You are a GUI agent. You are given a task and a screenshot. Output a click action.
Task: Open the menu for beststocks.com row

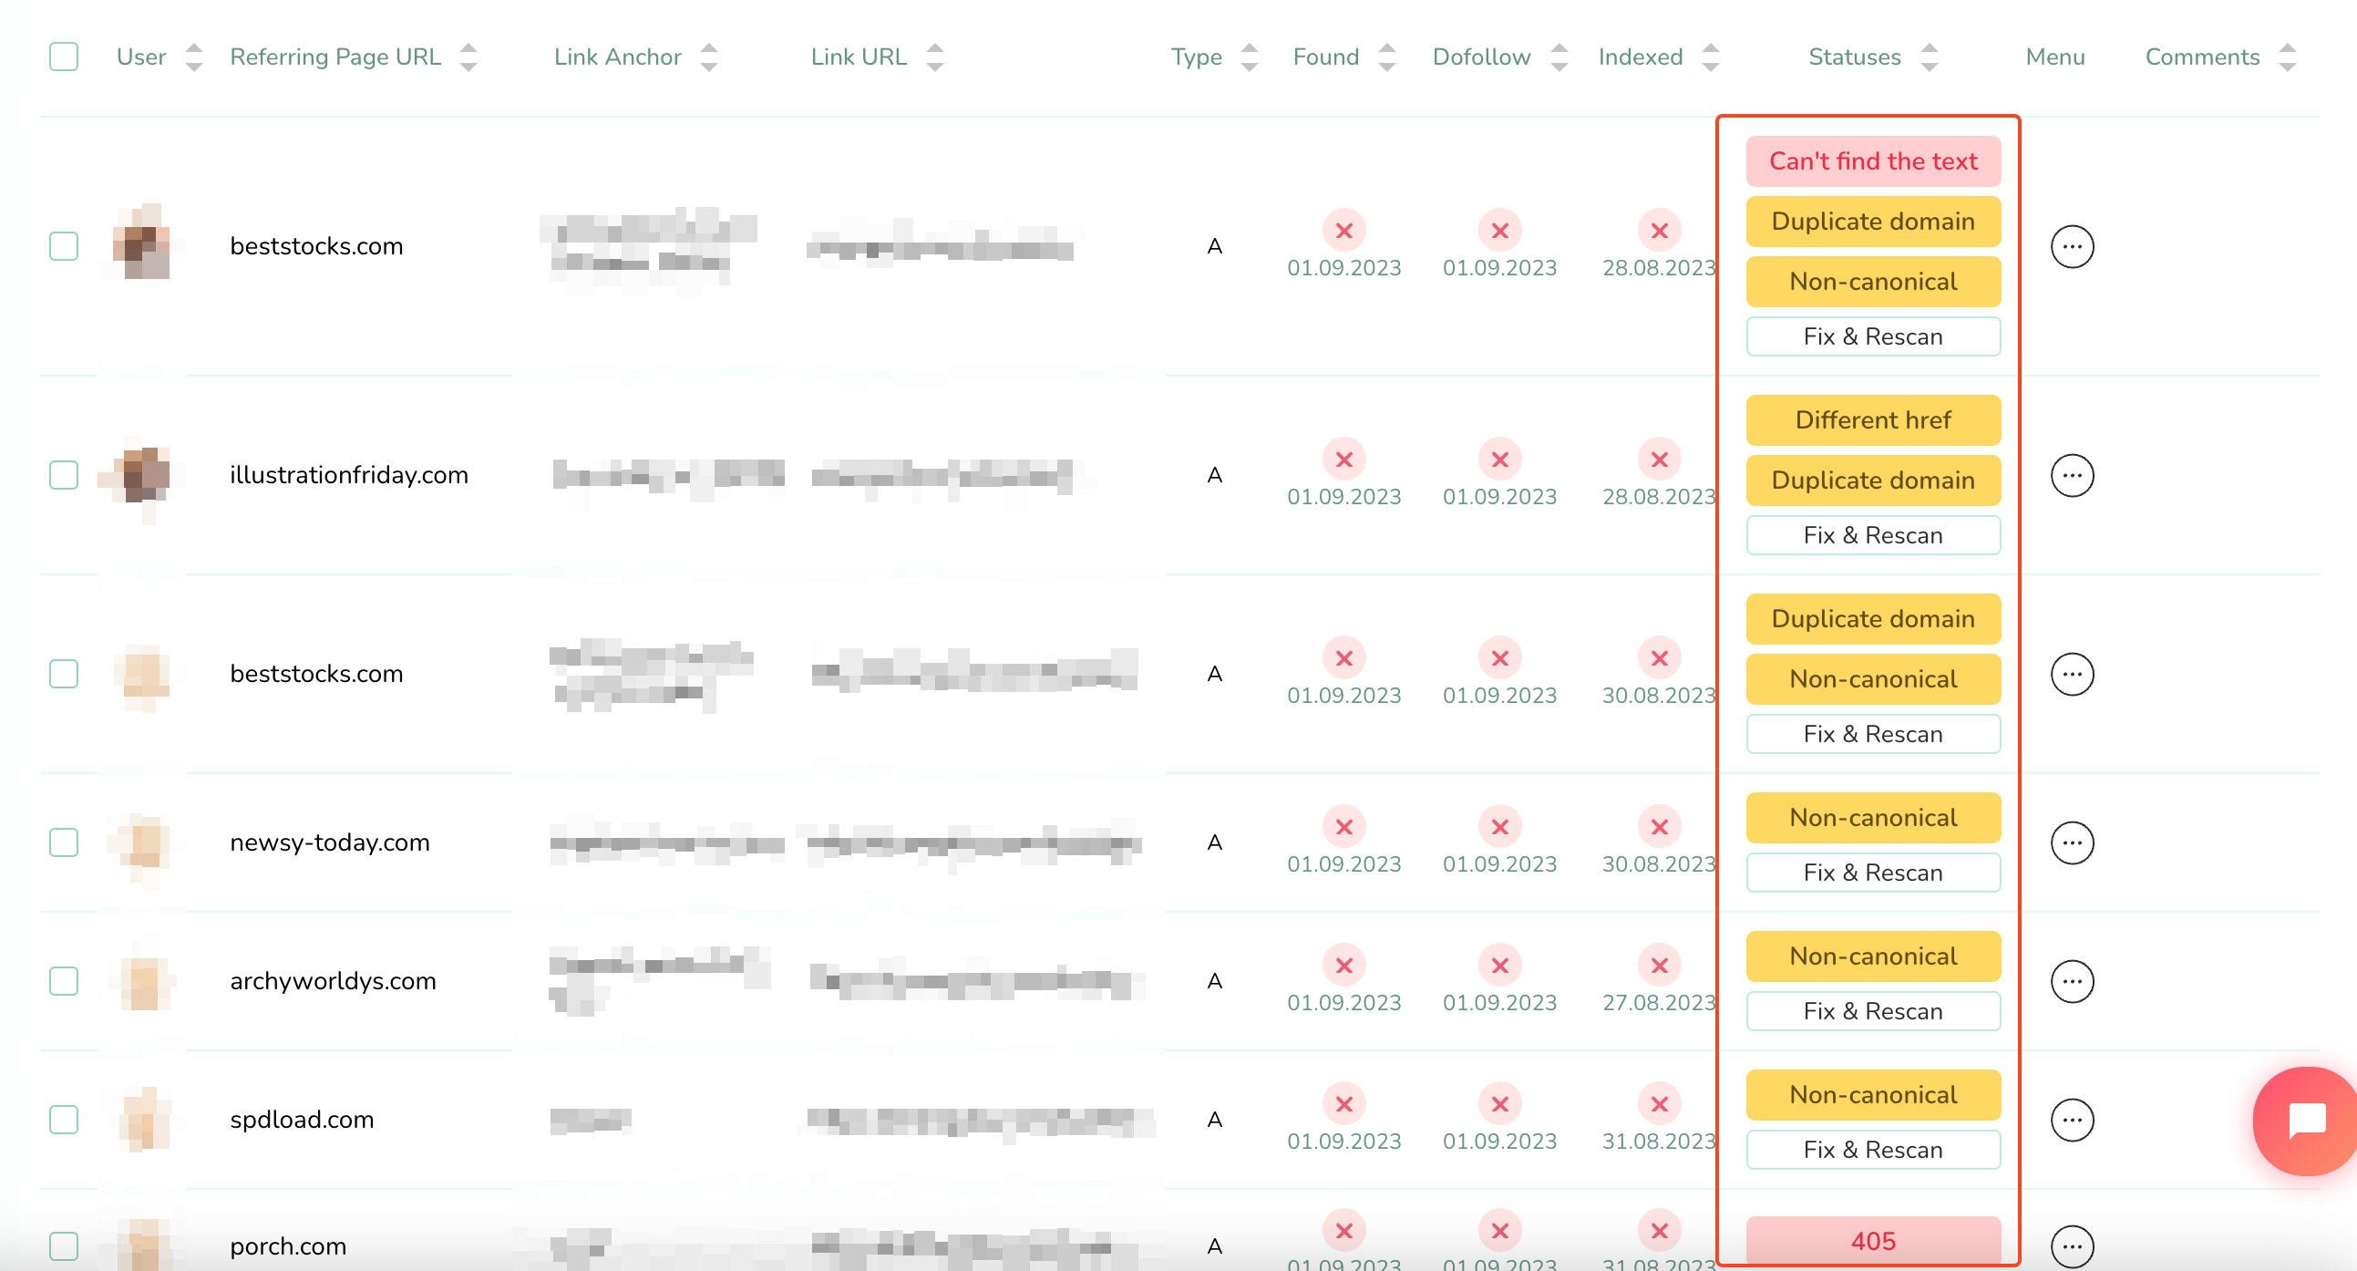[2071, 247]
